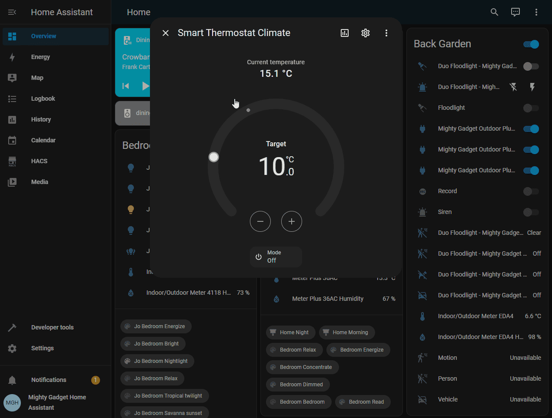This screenshot has height=418, width=552.
Task: Open the Energy sidebar item
Action: point(40,57)
